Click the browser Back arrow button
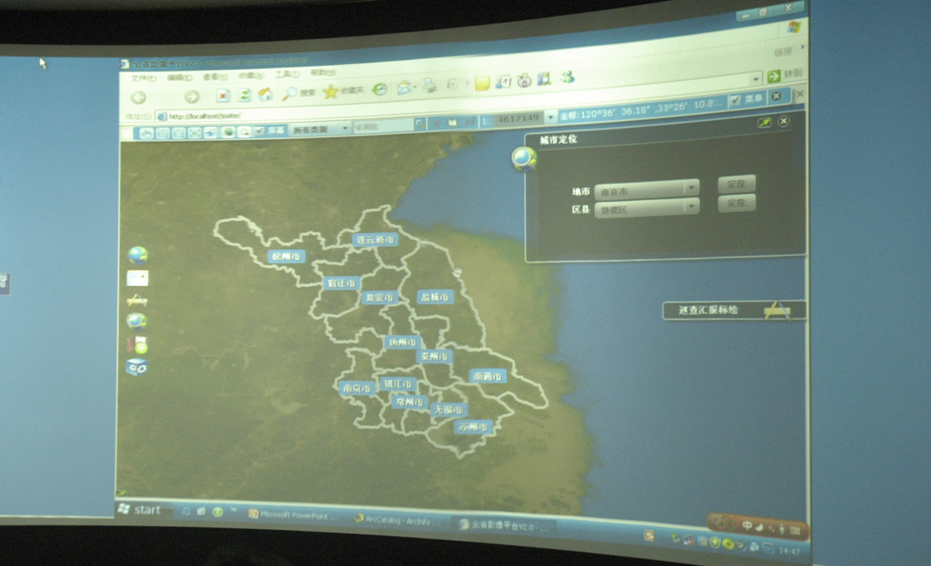The height and width of the screenshot is (566, 931). [x=138, y=97]
